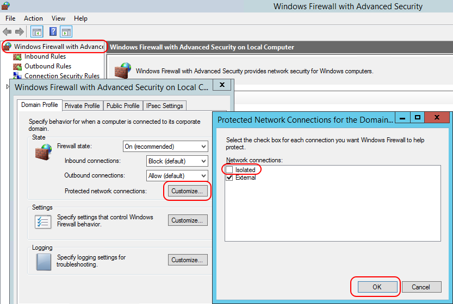Select Windows Firewall with Advanced Security root node

point(59,47)
